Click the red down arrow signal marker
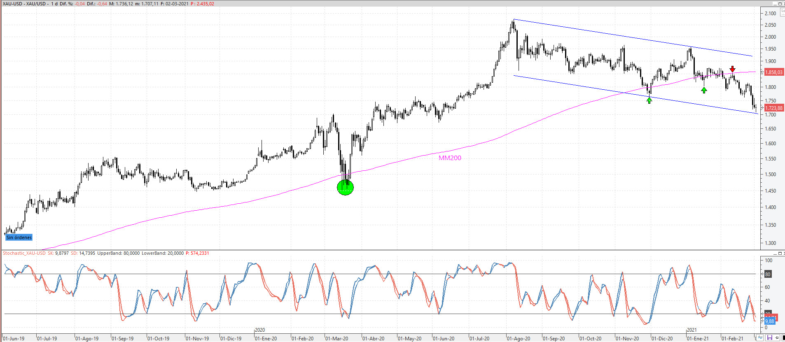The width and height of the screenshot is (785, 342). (732, 69)
